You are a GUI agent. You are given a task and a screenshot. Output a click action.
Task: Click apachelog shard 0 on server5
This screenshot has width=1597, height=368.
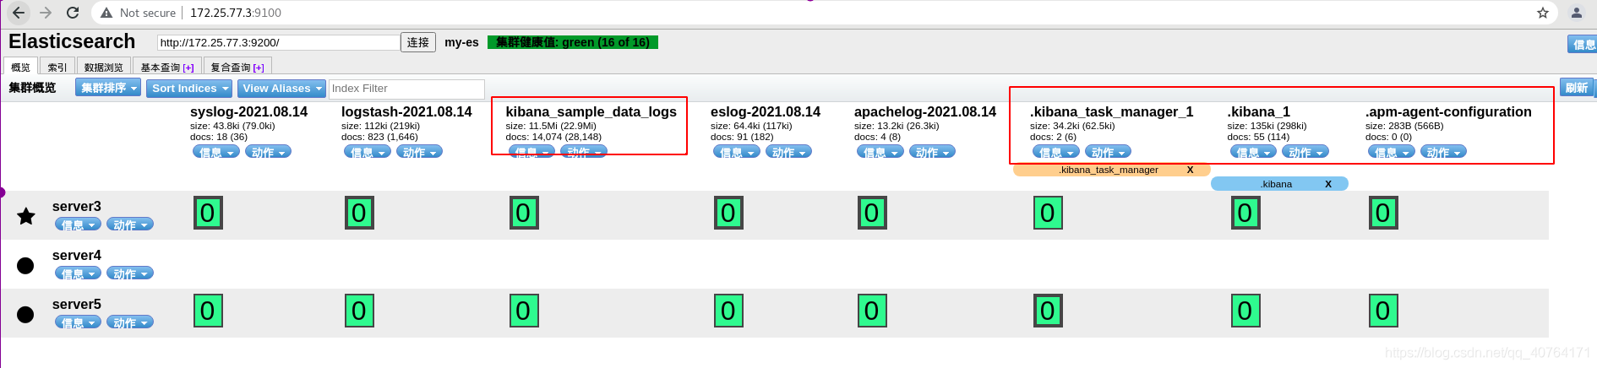[x=872, y=311]
